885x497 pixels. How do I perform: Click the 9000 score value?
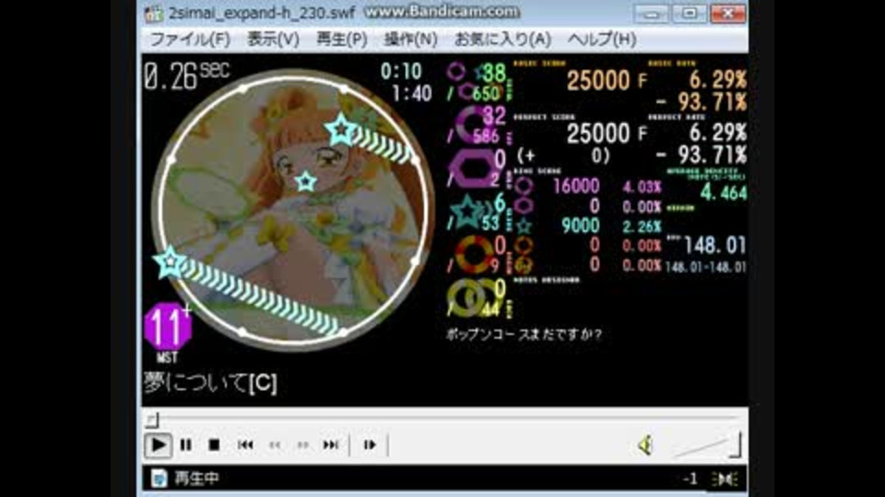581,226
